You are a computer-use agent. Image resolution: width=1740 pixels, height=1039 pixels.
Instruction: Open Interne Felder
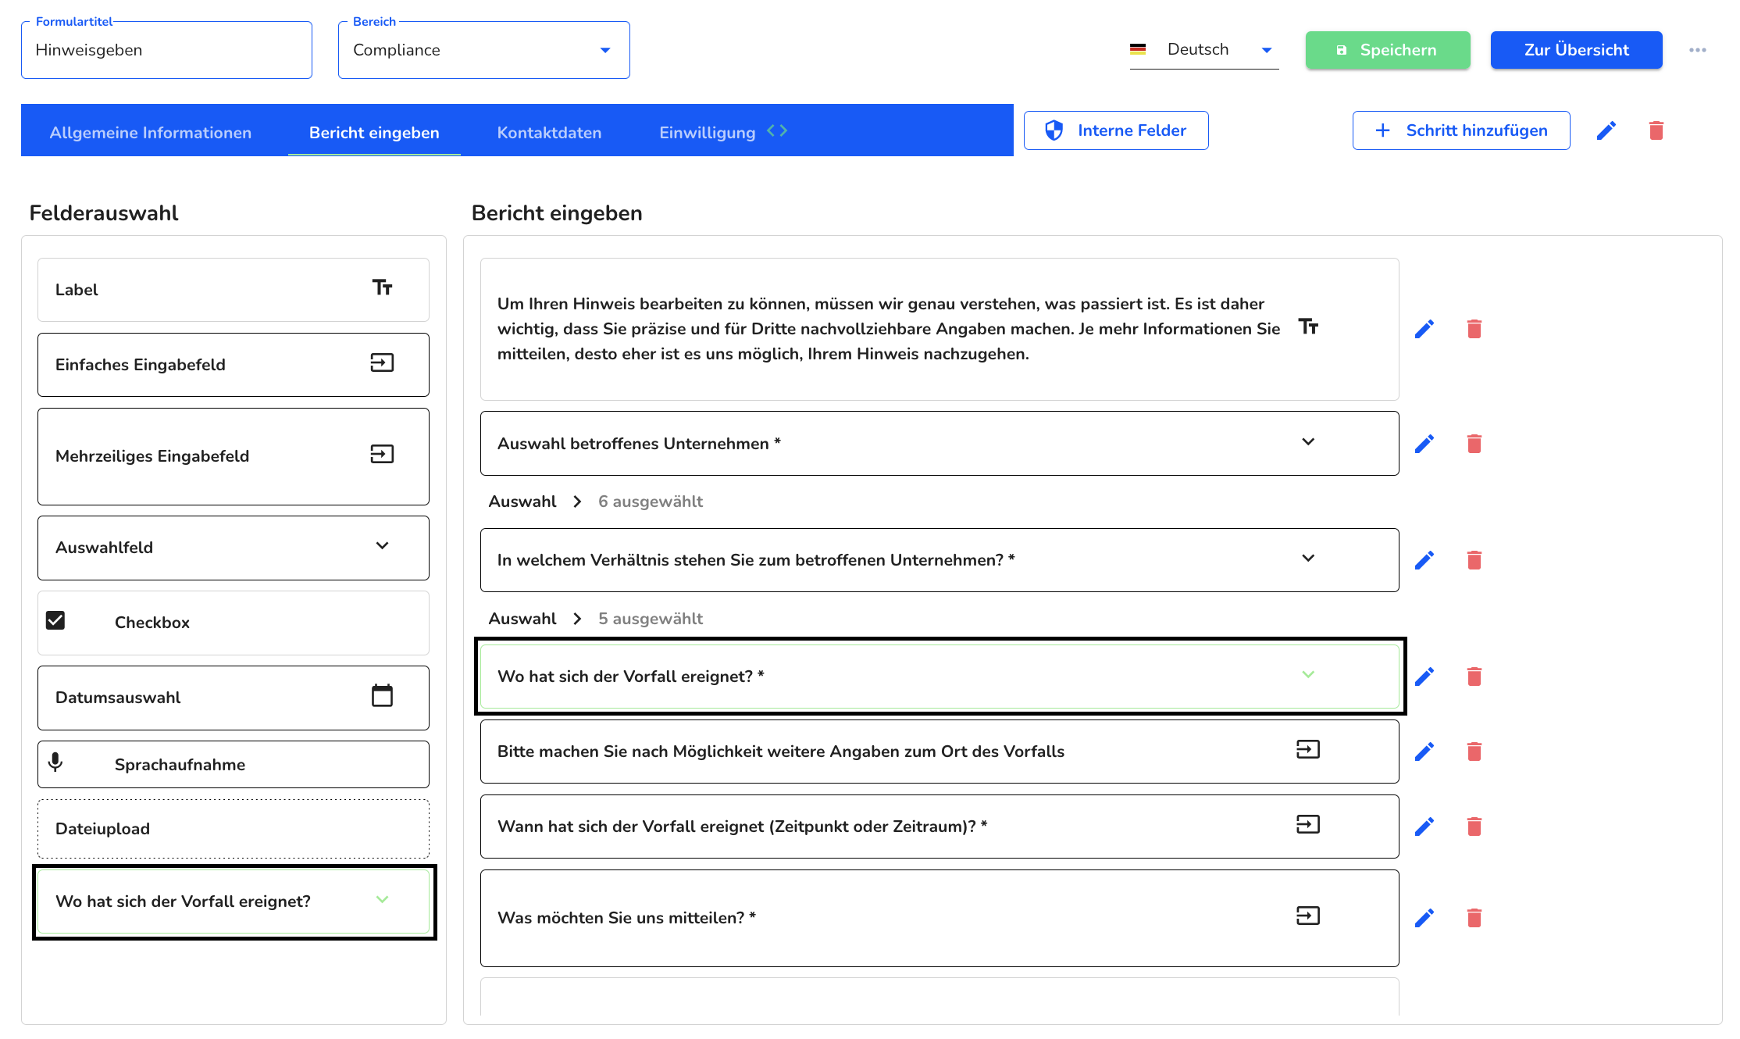[1116, 130]
